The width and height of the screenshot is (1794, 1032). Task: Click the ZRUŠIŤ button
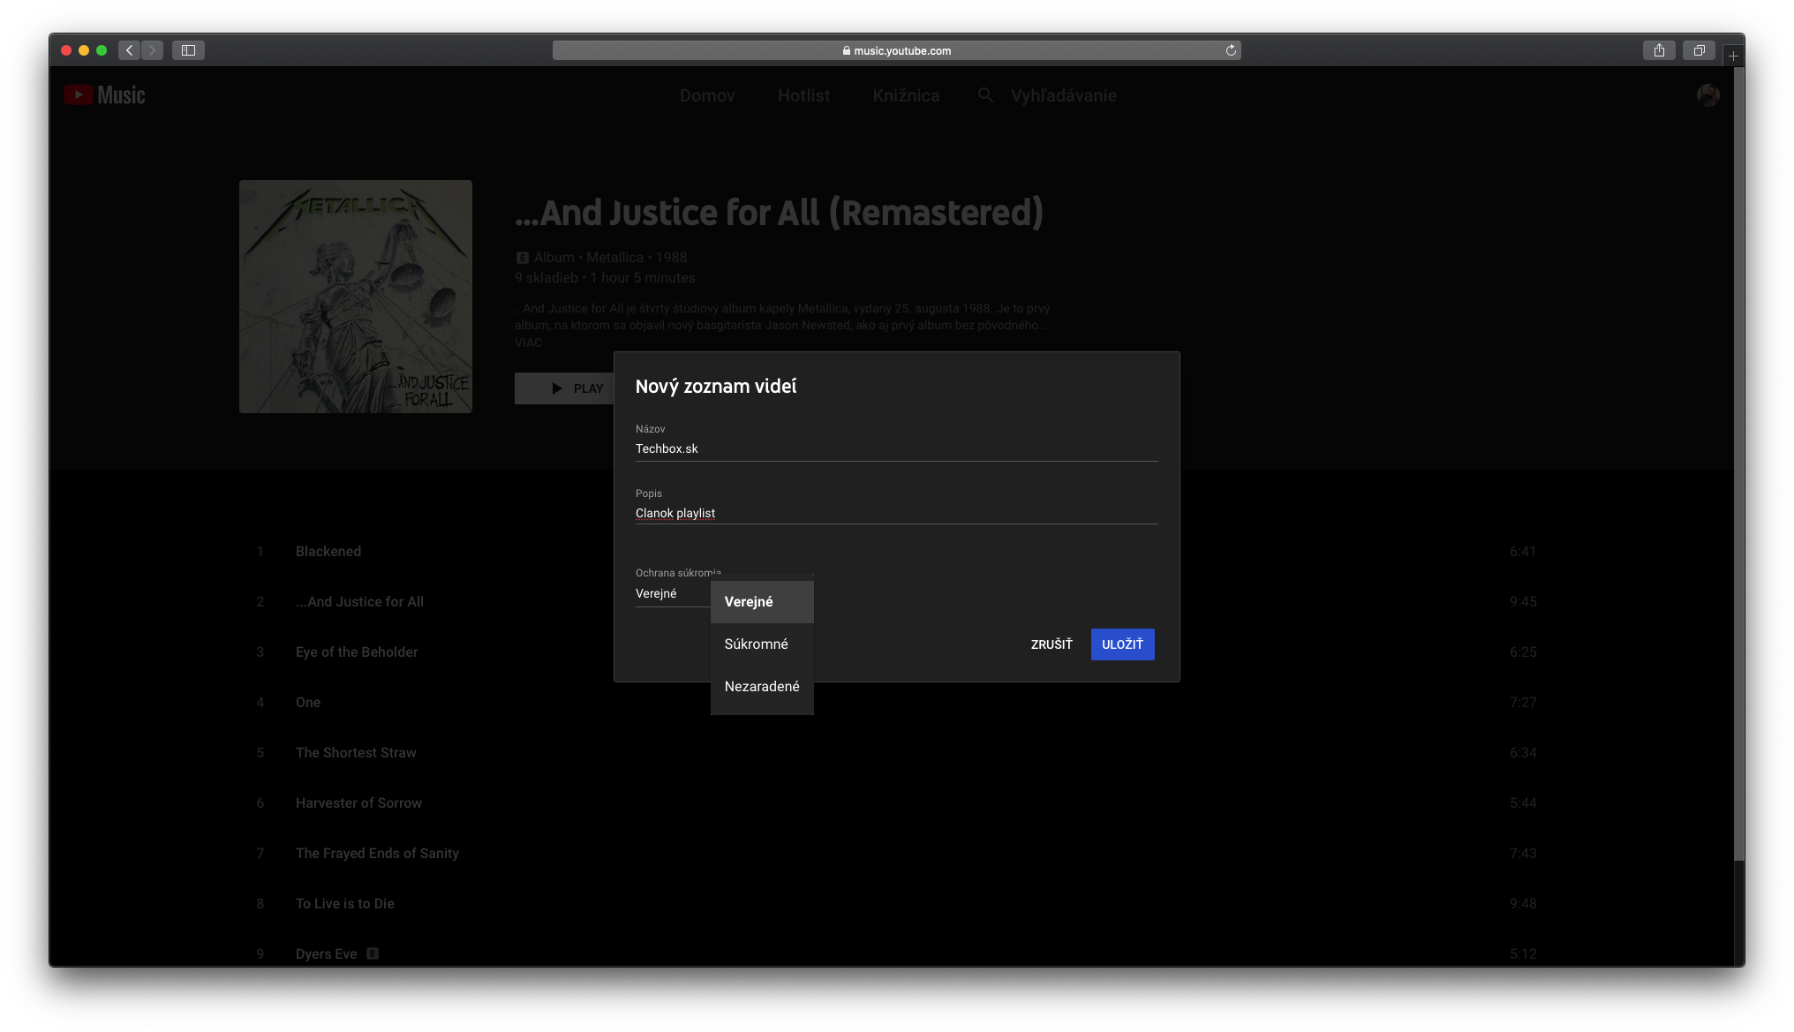click(1052, 644)
